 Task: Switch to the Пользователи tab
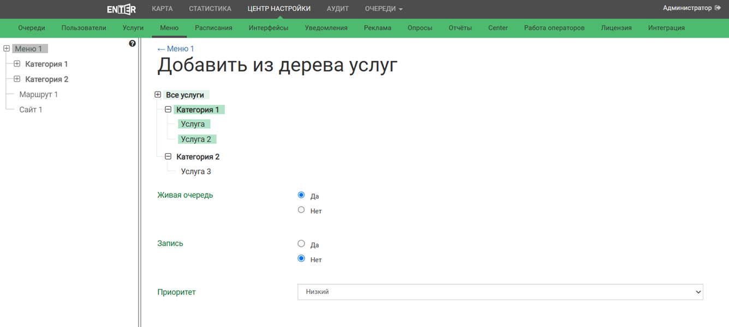(x=83, y=28)
